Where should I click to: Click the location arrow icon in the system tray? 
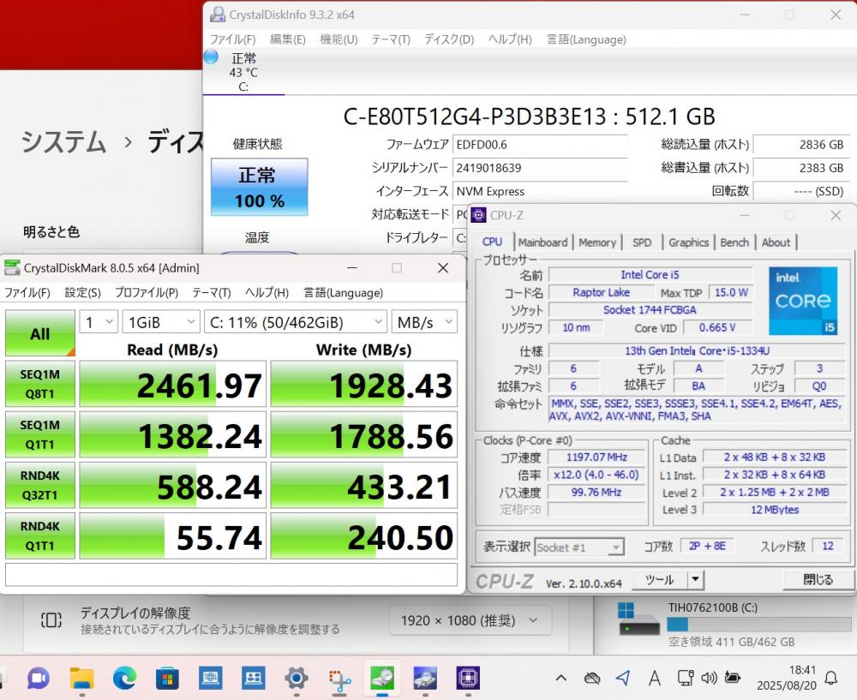click(x=622, y=678)
